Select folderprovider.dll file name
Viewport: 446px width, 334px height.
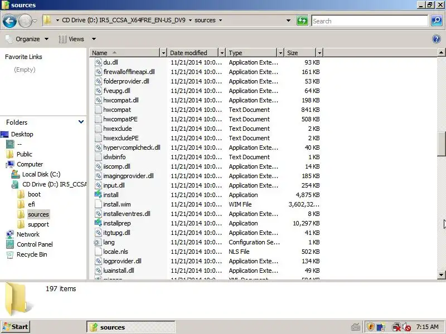click(126, 81)
